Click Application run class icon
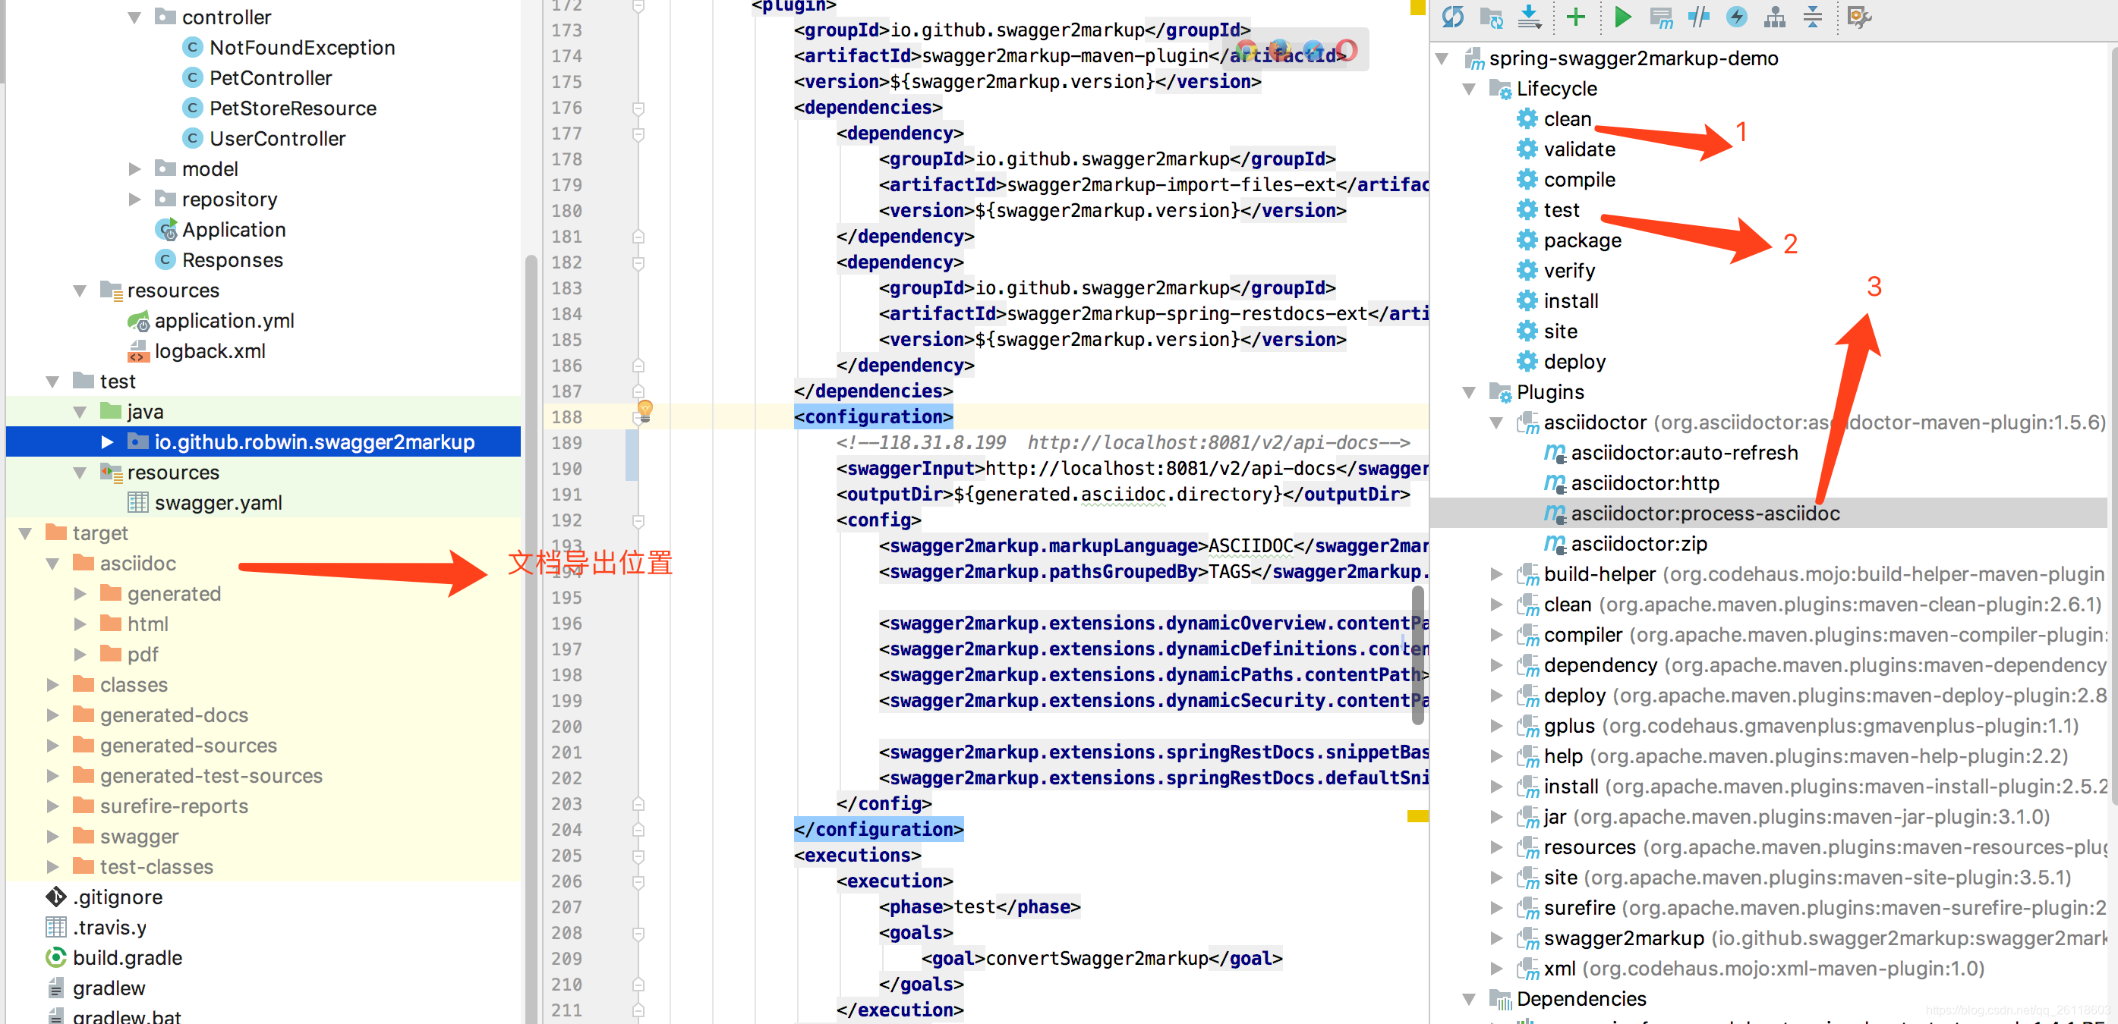Image resolution: width=2118 pixels, height=1024 pixels. [x=165, y=229]
